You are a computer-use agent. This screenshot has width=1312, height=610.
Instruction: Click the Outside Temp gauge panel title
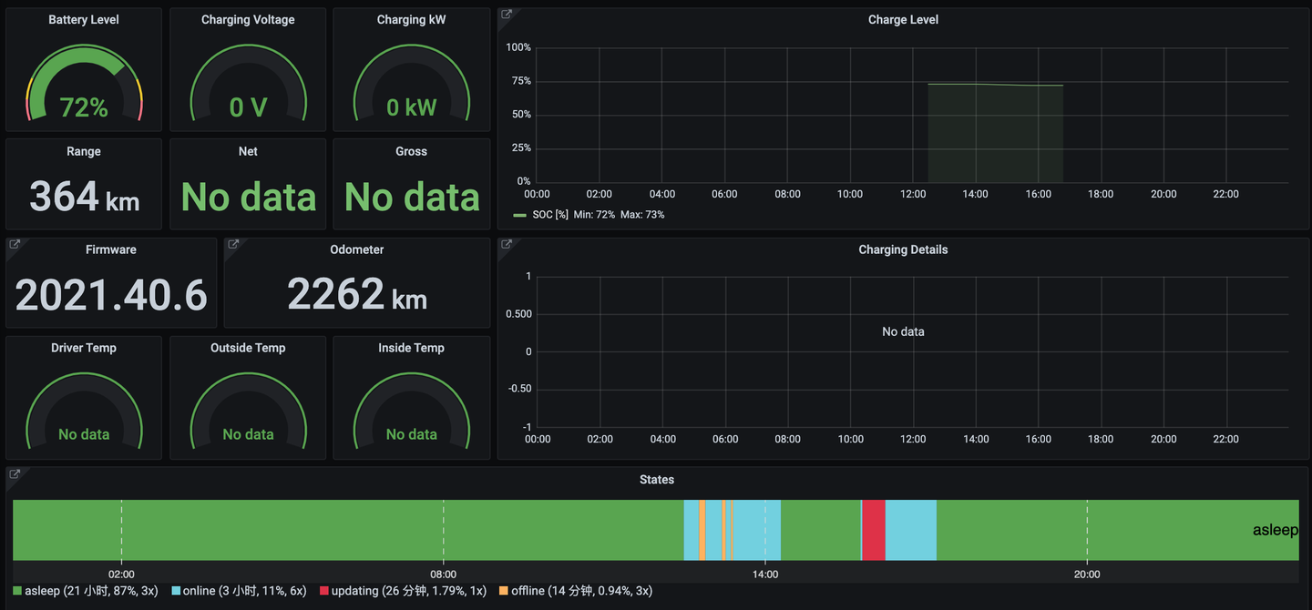coord(248,348)
